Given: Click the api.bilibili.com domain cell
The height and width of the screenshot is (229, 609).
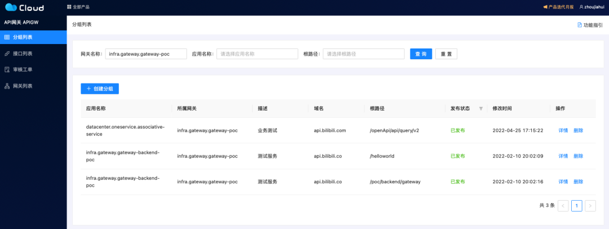Looking at the screenshot, I should click(x=330, y=131).
